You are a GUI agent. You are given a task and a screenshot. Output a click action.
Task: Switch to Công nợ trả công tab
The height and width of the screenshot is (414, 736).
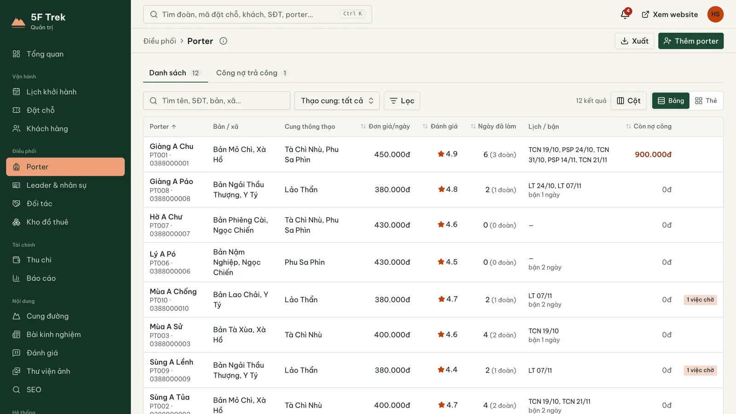[x=252, y=73]
